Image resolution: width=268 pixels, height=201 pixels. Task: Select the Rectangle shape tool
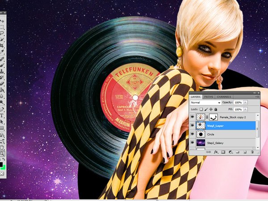pos(2,128)
